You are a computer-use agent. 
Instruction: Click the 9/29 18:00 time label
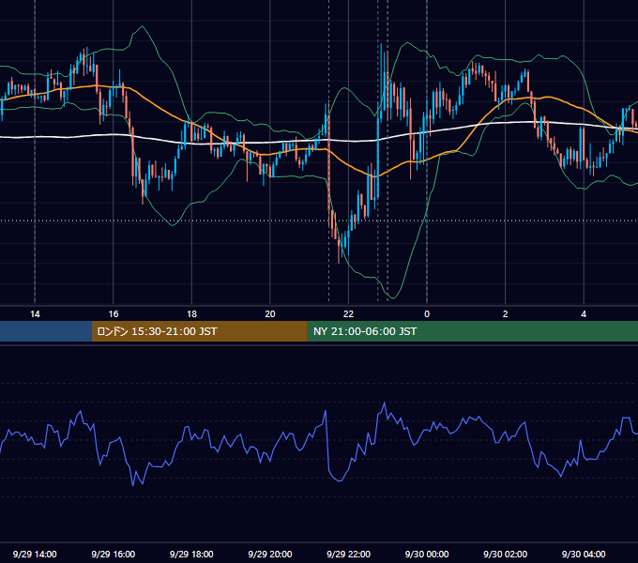coord(191,554)
